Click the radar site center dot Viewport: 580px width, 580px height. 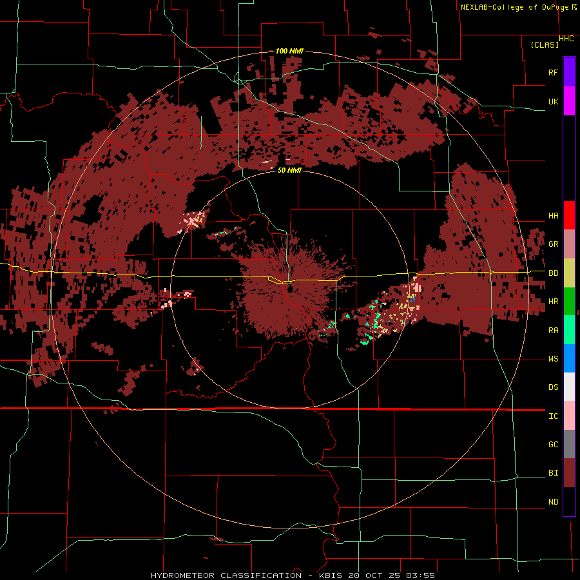(289, 289)
